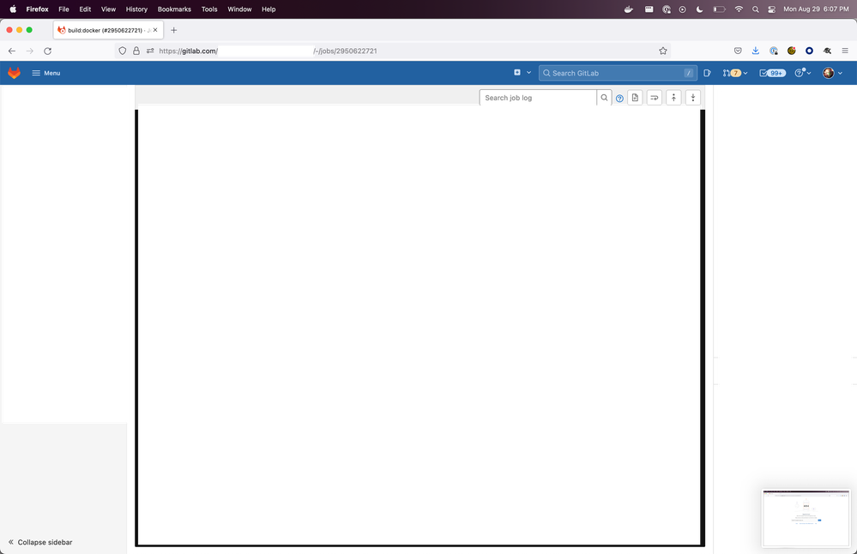Open raw log file view
The image size is (857, 554).
pos(635,97)
